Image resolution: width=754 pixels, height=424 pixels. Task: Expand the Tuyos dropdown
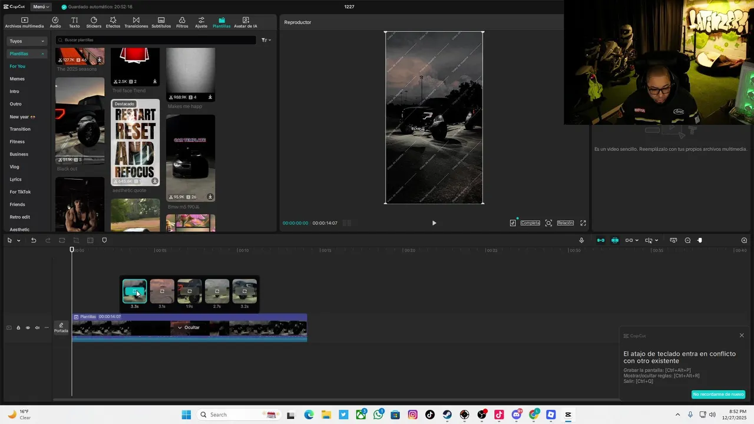click(27, 41)
